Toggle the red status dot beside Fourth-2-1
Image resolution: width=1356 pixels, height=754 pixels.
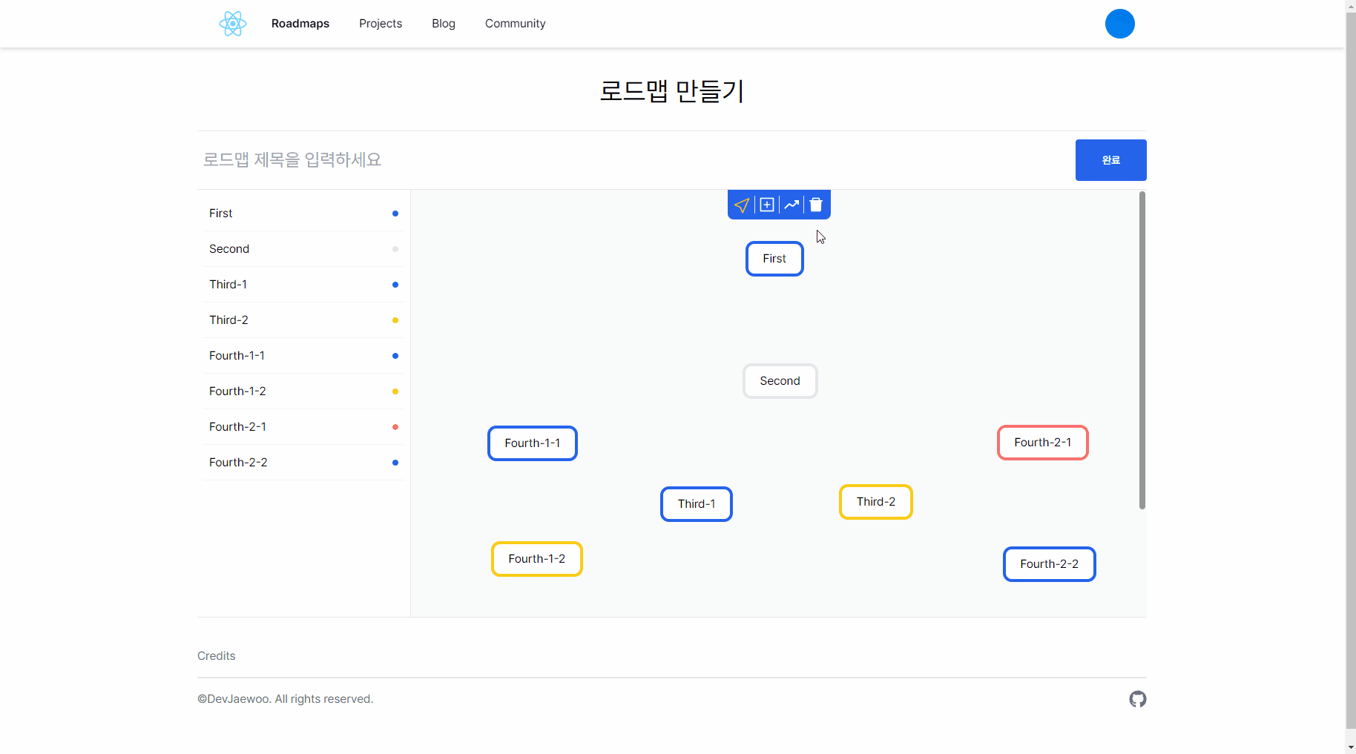coord(395,427)
